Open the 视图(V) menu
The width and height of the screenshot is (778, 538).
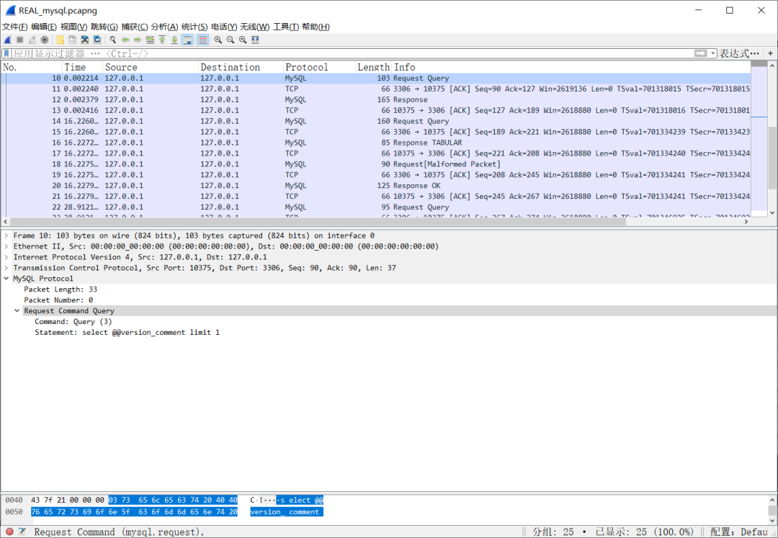[x=74, y=27]
